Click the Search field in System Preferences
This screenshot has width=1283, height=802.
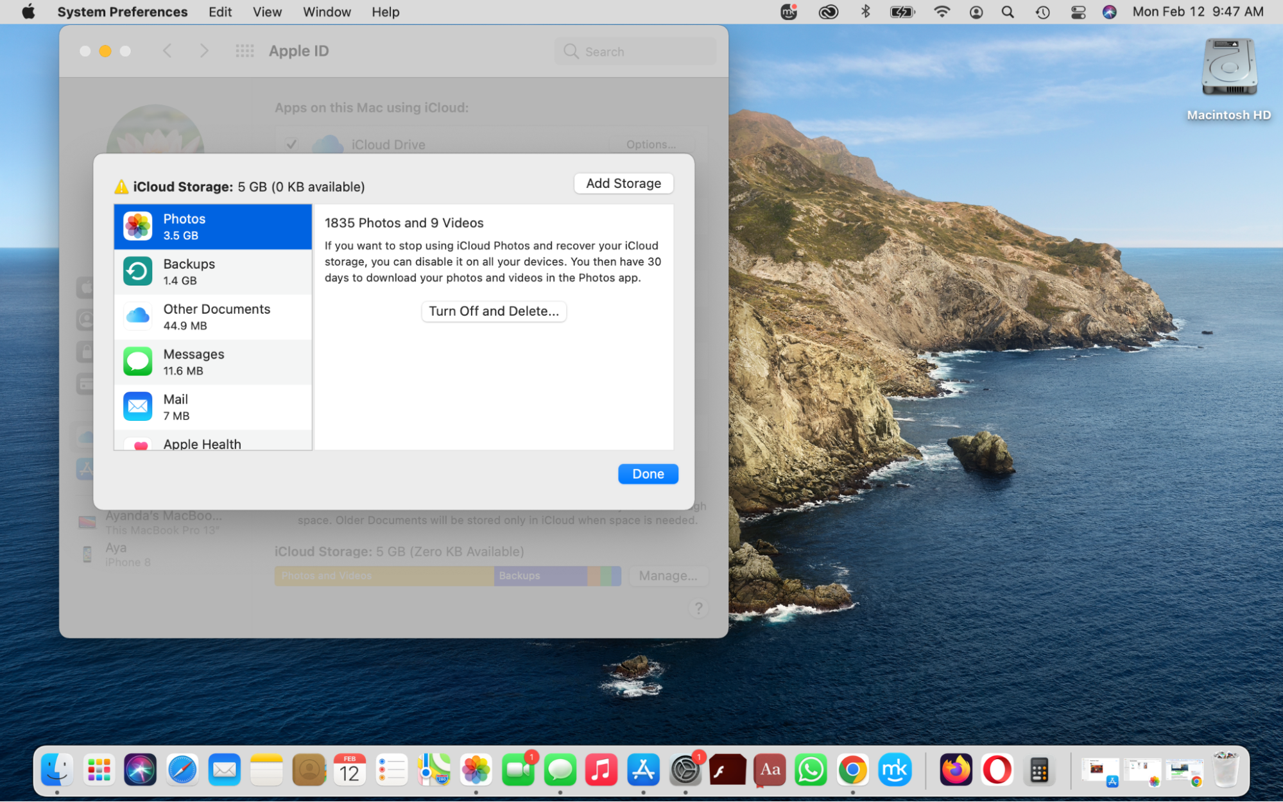pyautogui.click(x=635, y=51)
